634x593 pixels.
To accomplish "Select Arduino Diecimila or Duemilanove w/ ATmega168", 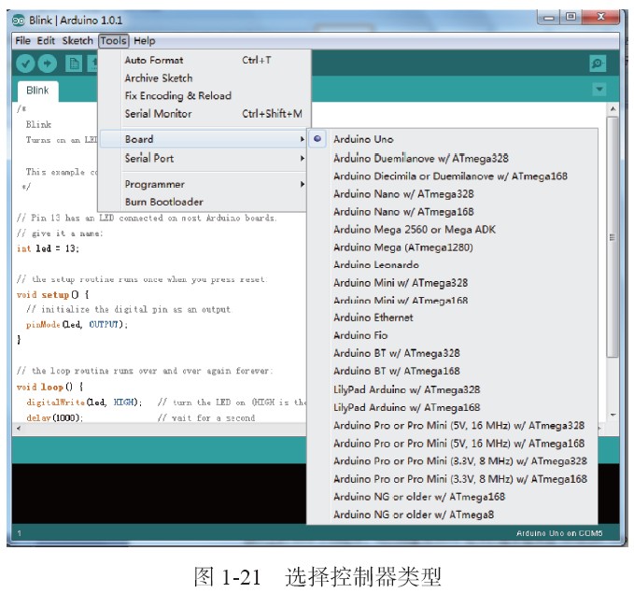I will (453, 176).
